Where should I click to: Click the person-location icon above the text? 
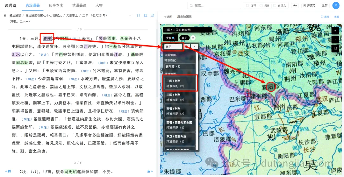click(153, 16)
